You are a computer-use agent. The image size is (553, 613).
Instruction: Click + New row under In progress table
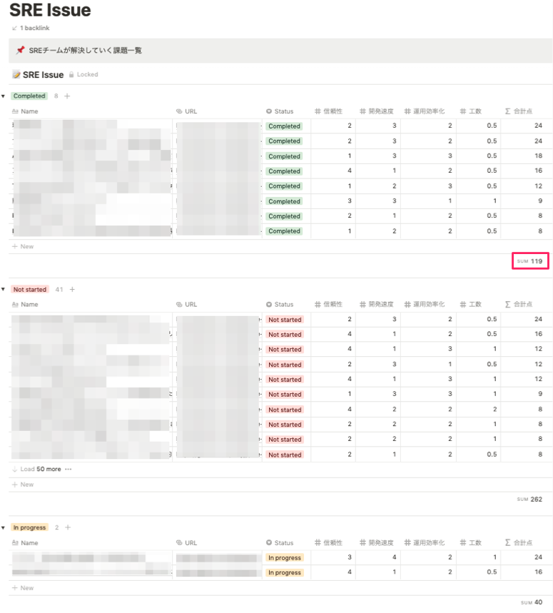pyautogui.click(x=23, y=588)
